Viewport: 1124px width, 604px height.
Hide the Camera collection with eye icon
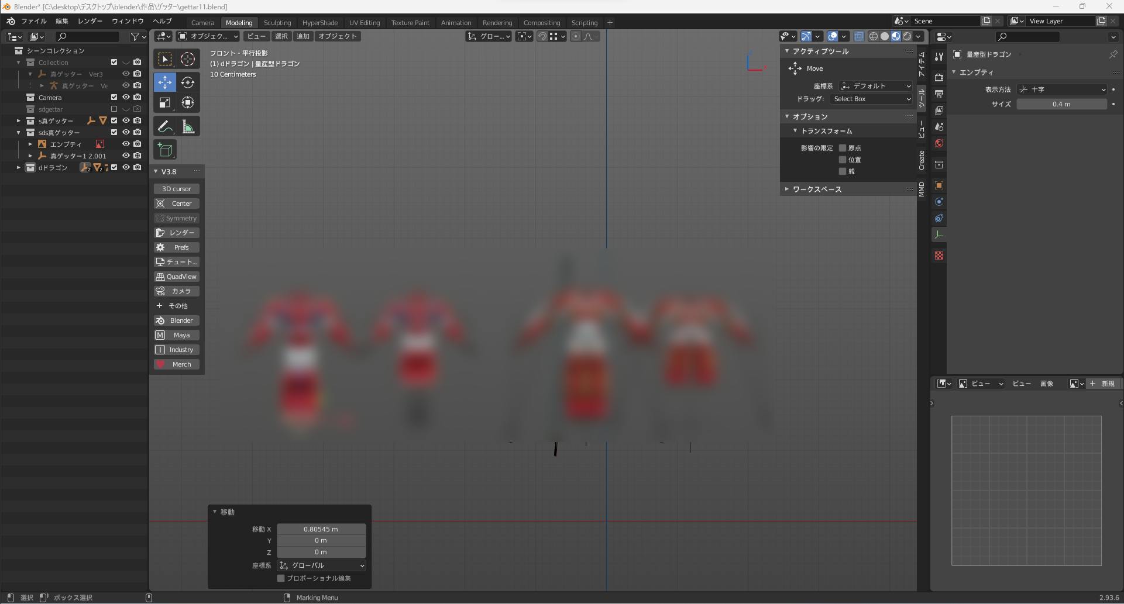pyautogui.click(x=126, y=97)
